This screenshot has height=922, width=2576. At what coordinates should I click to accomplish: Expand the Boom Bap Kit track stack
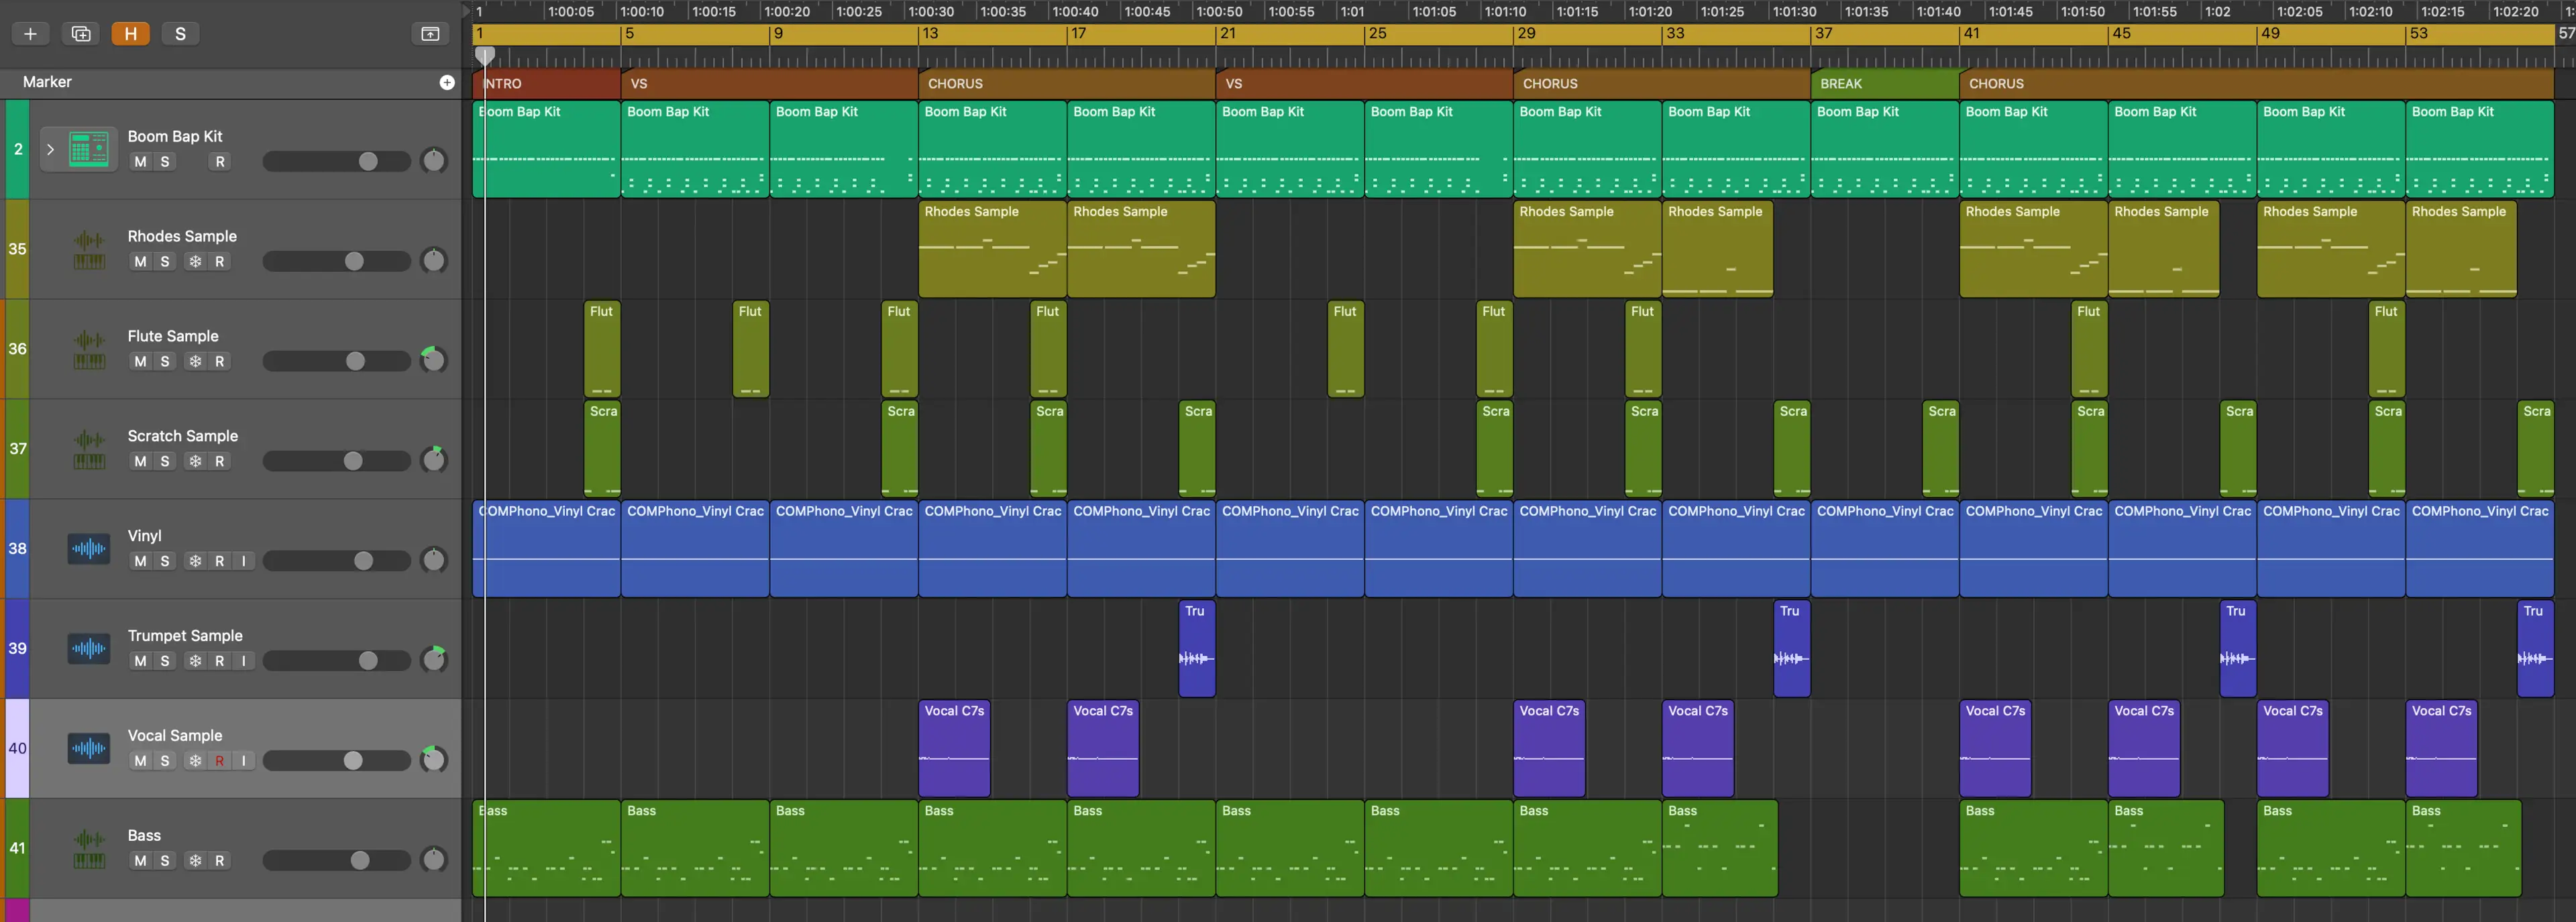pos(50,150)
